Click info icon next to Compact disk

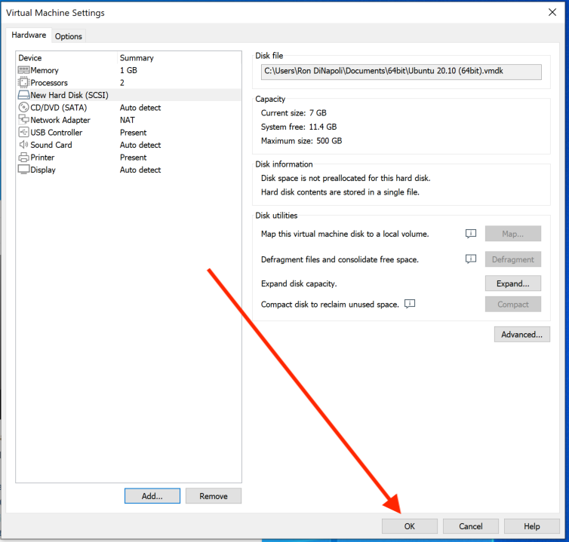[x=410, y=305]
